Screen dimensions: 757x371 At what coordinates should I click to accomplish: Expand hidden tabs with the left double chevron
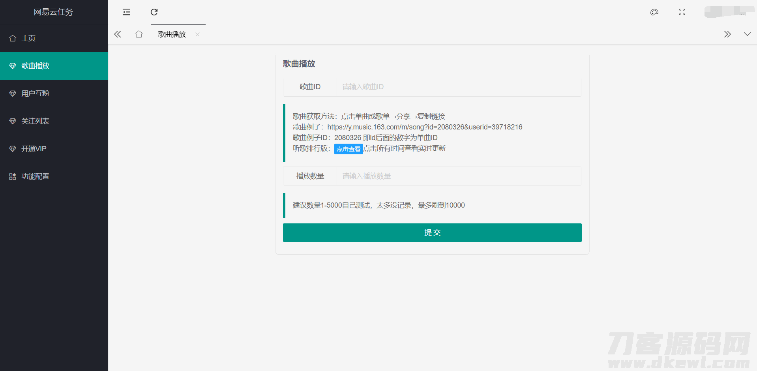tap(117, 34)
